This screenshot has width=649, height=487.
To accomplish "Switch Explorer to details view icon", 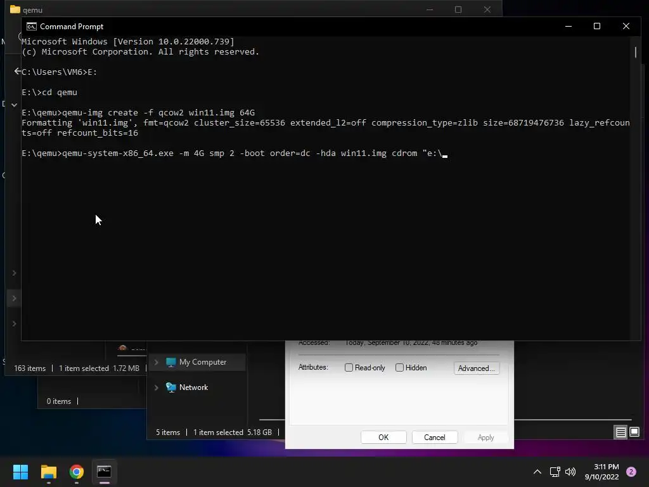I will 621,432.
